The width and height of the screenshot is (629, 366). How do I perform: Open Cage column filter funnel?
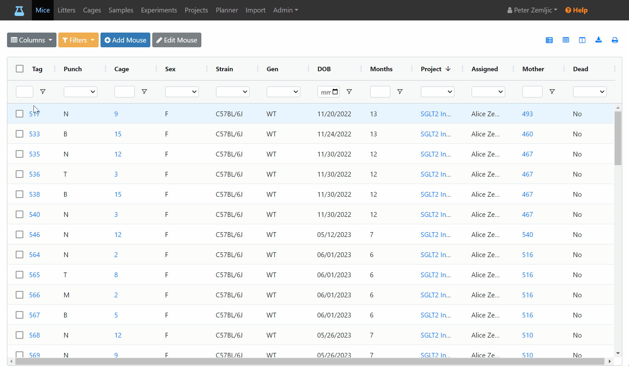pos(144,92)
